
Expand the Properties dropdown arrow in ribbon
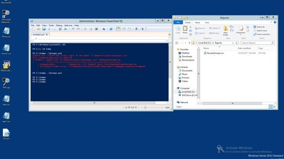coord(241,35)
